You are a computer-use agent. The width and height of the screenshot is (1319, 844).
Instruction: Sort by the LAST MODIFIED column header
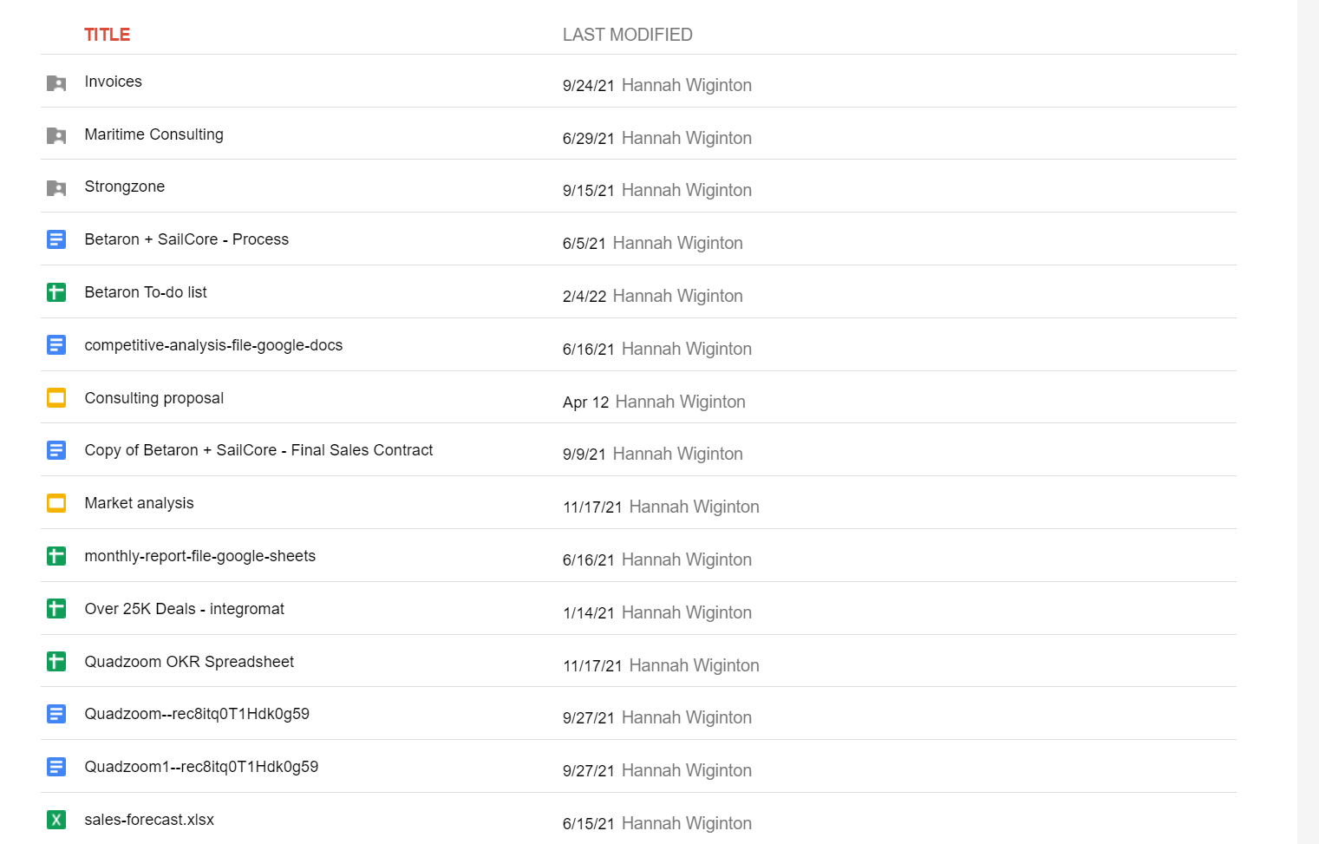pyautogui.click(x=628, y=34)
